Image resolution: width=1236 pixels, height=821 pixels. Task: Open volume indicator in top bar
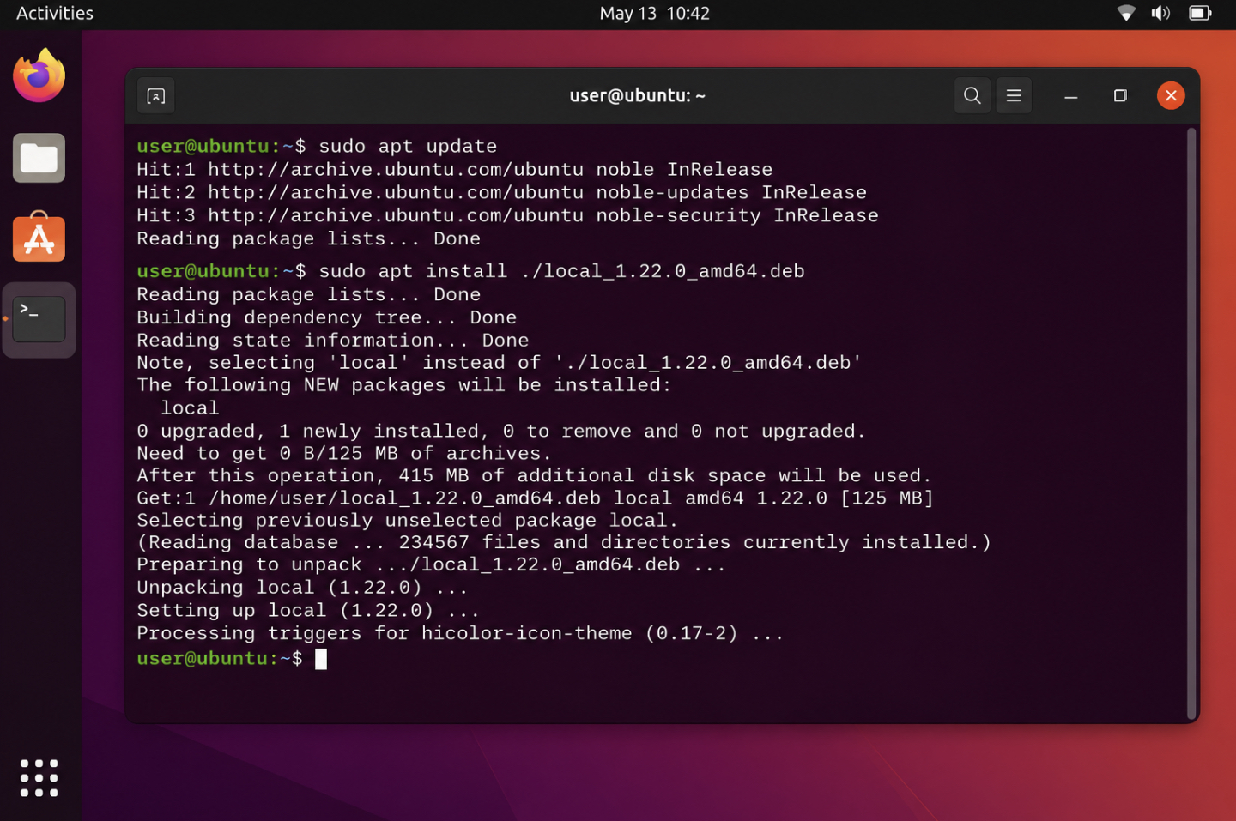tap(1160, 13)
